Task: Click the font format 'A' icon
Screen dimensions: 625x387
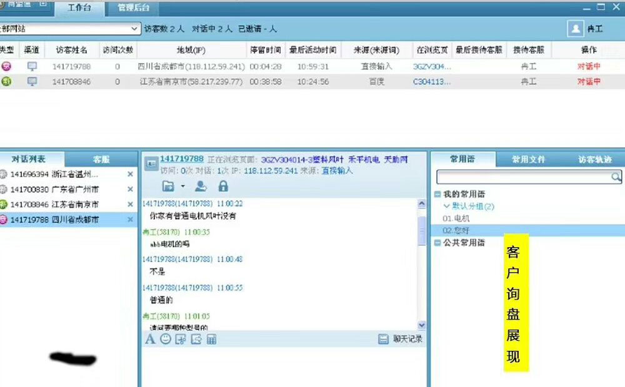Action: coord(150,339)
